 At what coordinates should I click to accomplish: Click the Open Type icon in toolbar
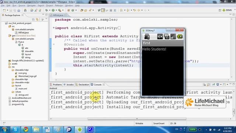point(82,10)
